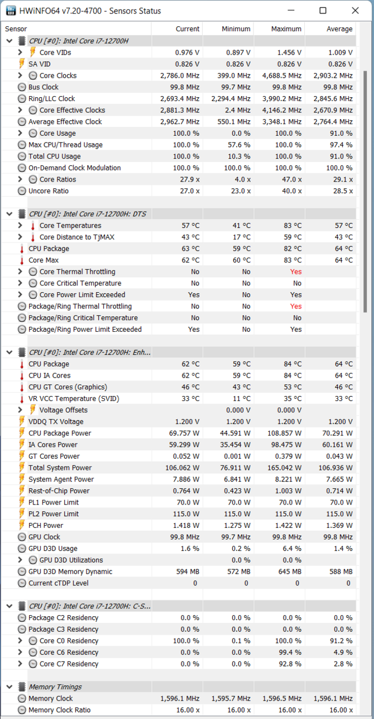Expand the GPU D3D Utilizations row

click(x=20, y=560)
